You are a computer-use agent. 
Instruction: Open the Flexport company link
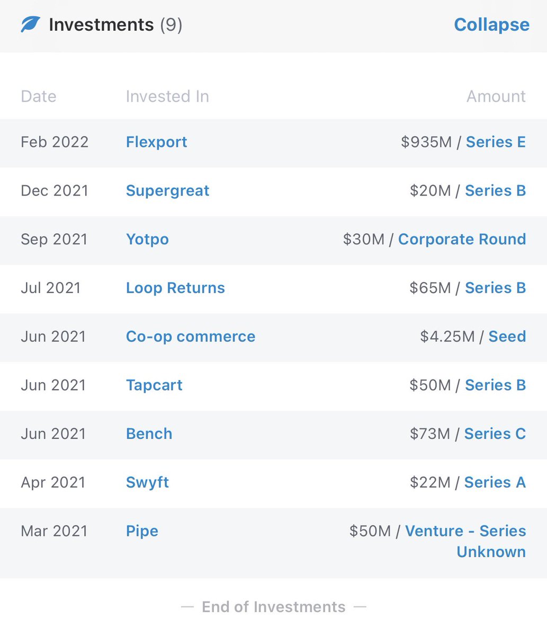tap(156, 142)
